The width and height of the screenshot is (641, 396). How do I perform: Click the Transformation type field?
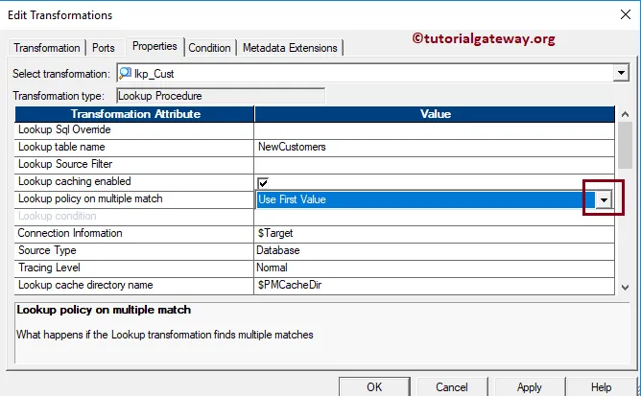[x=221, y=96]
